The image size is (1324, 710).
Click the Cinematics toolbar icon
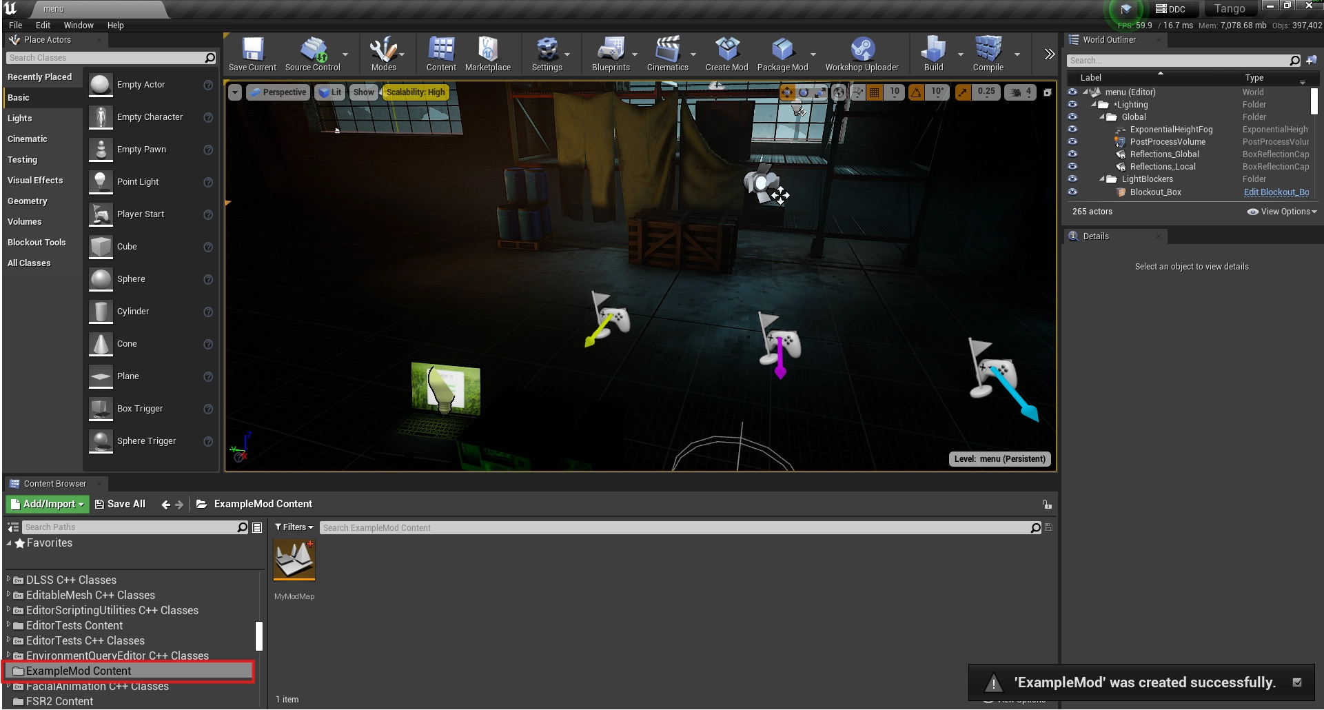(667, 54)
